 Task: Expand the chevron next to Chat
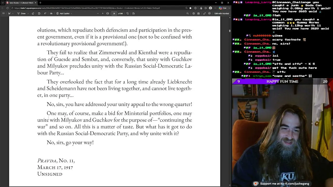pyautogui.click(x=229, y=8)
